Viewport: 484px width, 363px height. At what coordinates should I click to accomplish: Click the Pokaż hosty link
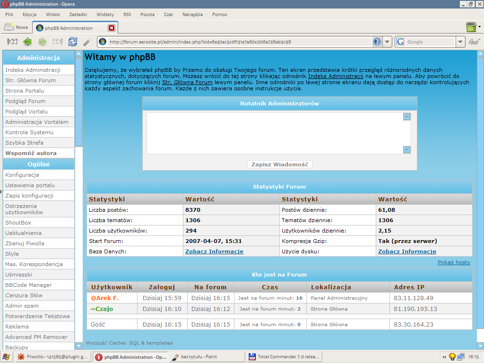point(454,262)
